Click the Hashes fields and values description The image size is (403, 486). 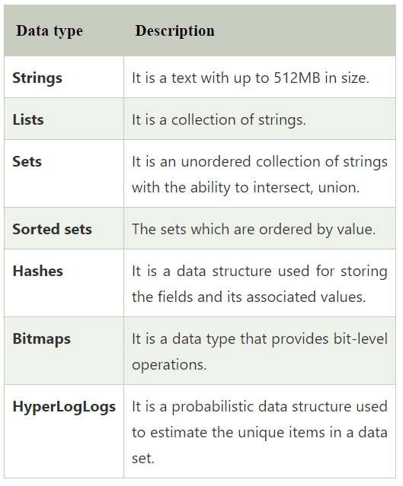260,284
